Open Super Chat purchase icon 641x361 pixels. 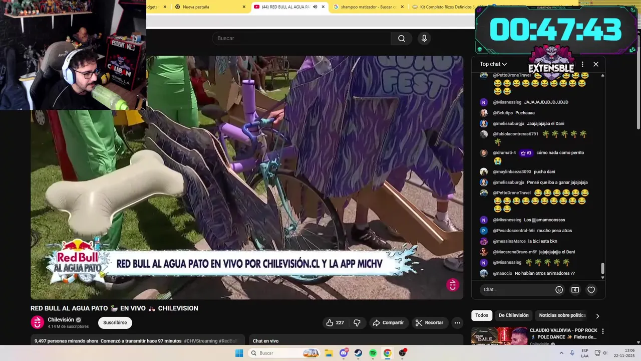coord(575,289)
